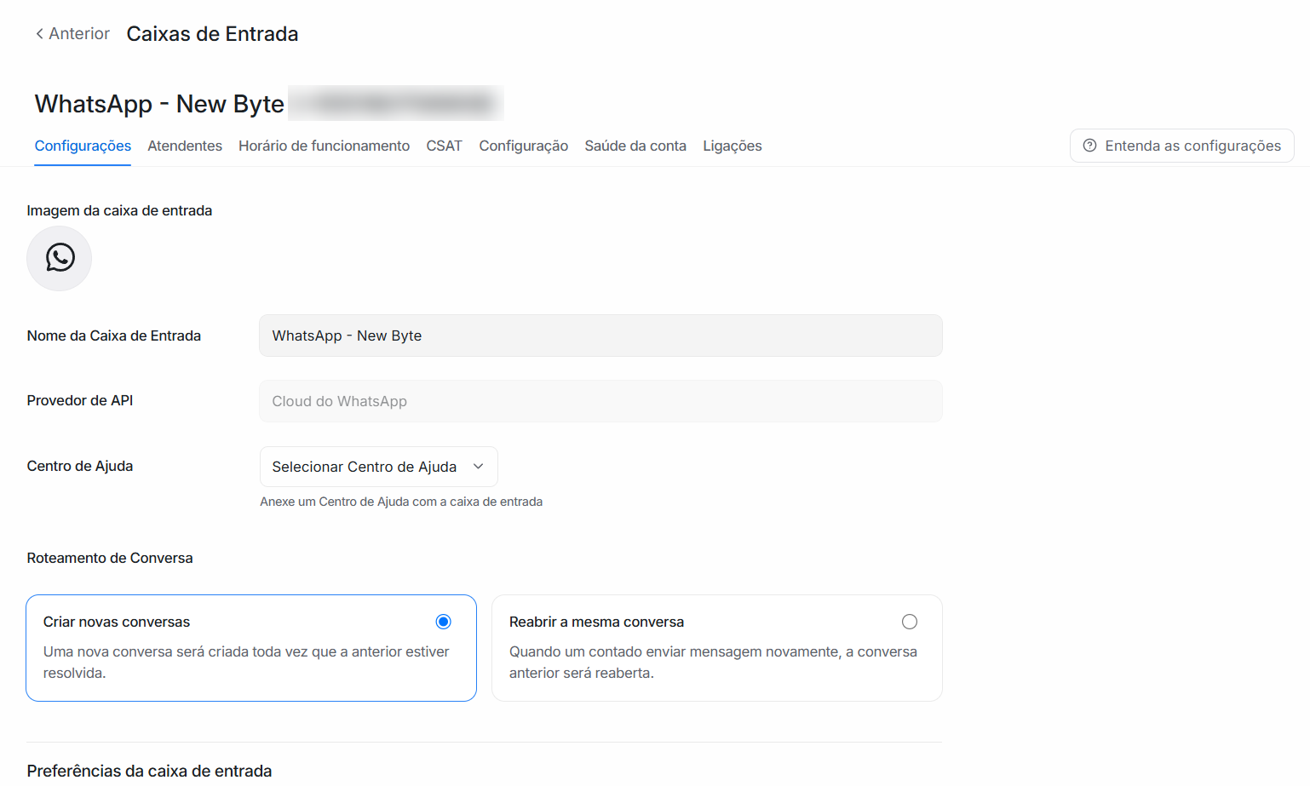Go back via the Anterior link
Screen dimensions: 1310x786
coord(72,33)
